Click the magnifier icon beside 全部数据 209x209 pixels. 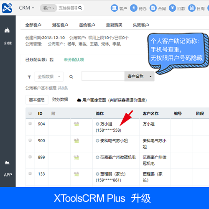point(71,77)
